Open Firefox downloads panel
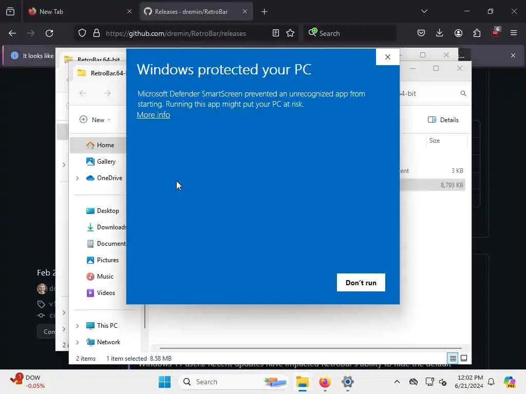The width and height of the screenshot is (526, 394). 440,33
